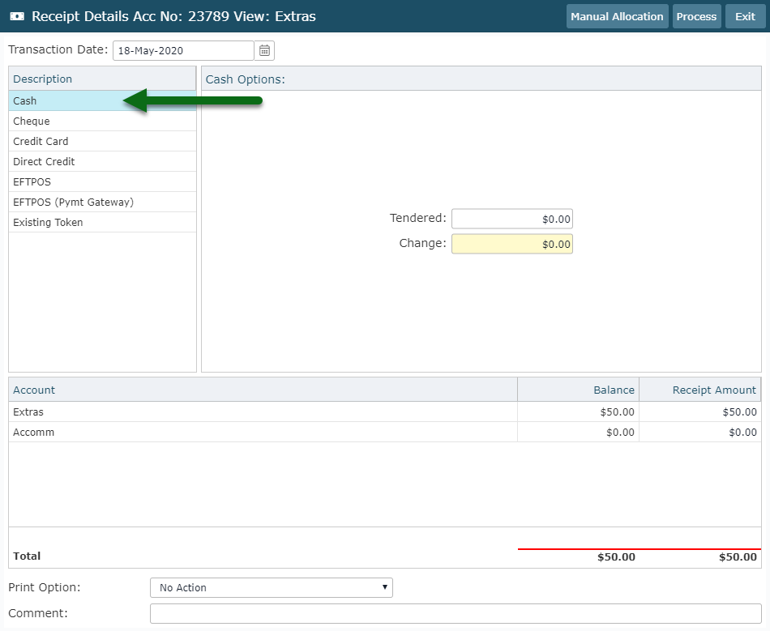
Task: Click the Process button
Action: [696, 16]
